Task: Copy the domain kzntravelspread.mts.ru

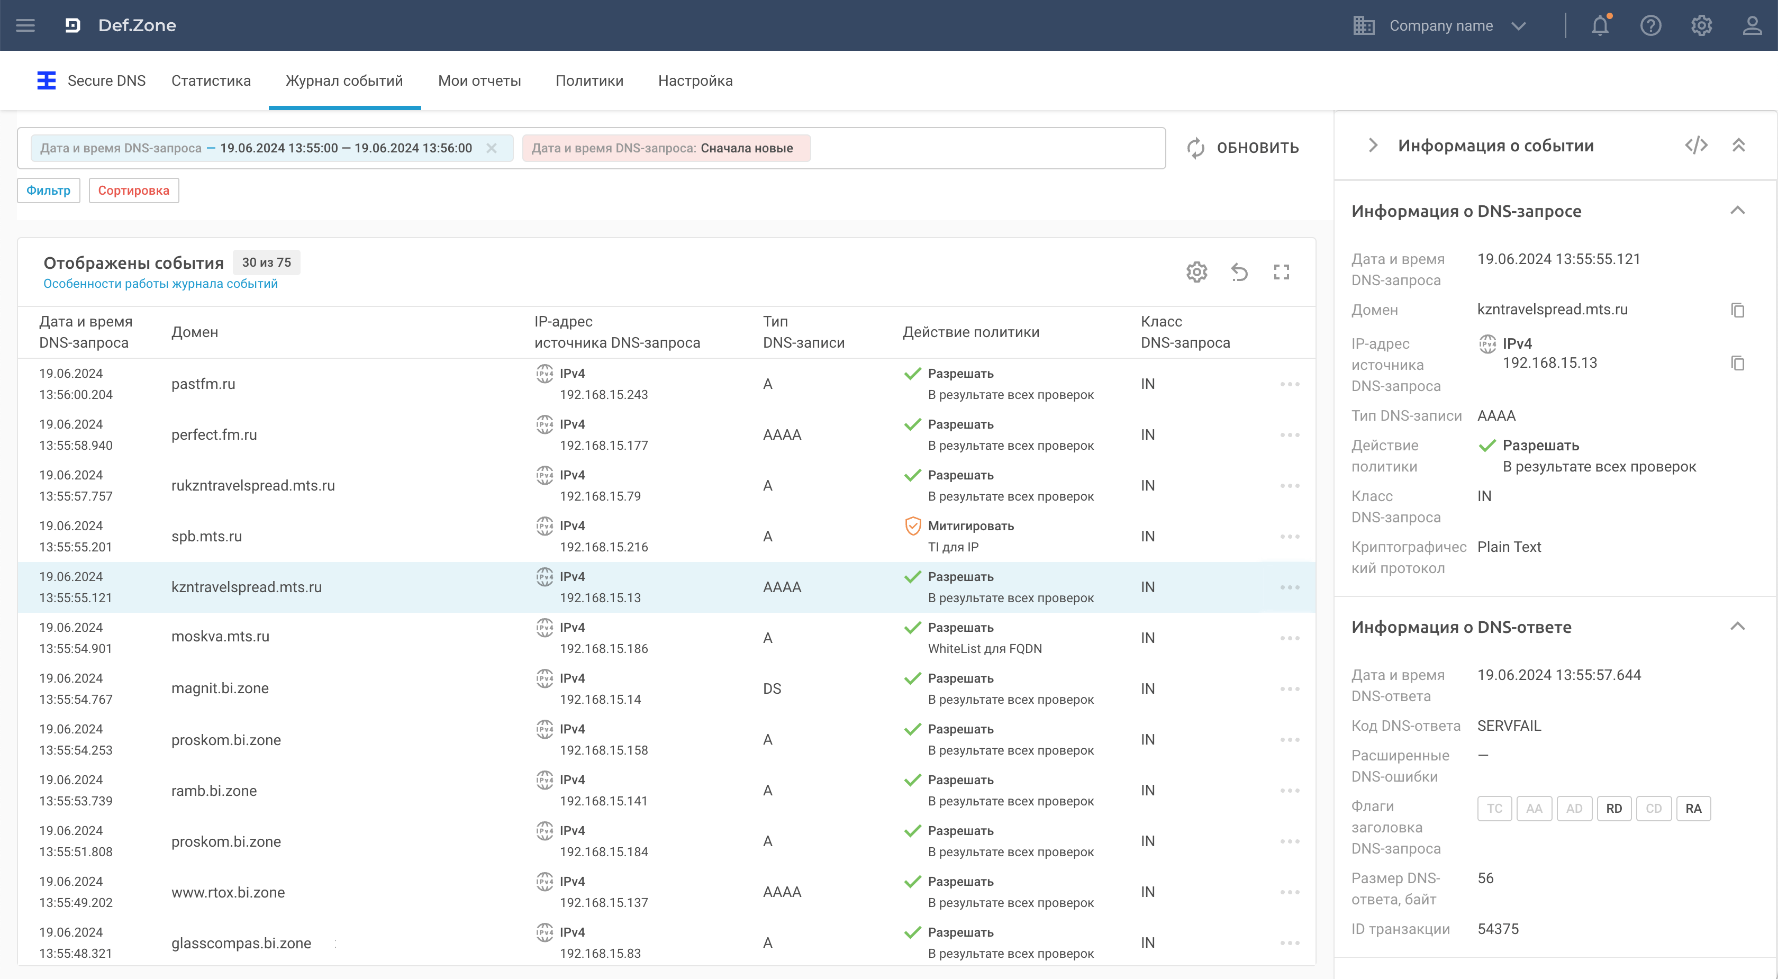Action: click(x=1737, y=310)
